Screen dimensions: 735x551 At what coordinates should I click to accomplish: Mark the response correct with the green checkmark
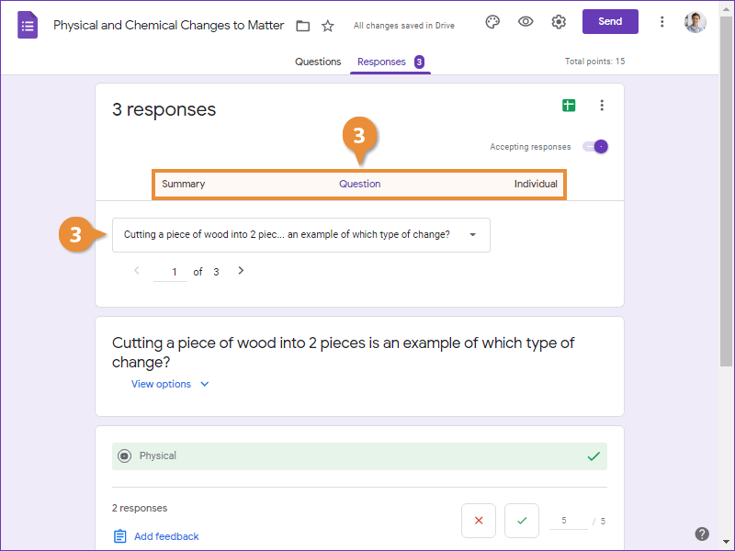(x=521, y=521)
